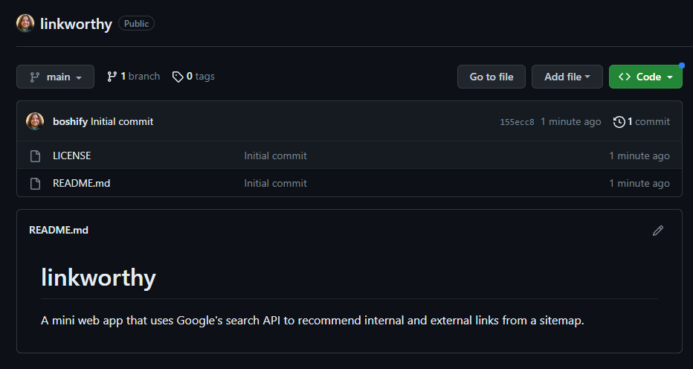Open the Initial commit message beside boshify
The image size is (693, 369).
pyautogui.click(x=122, y=121)
